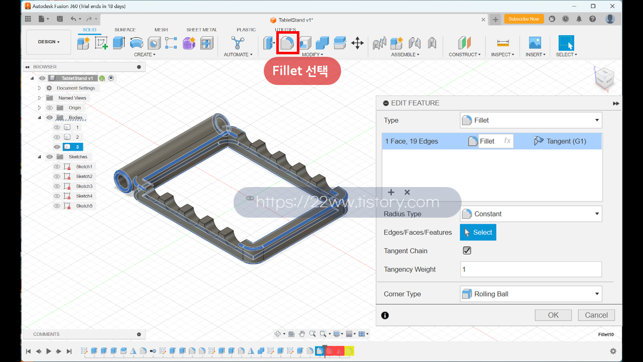Hide body 3 using its eye icon
Screen dimensions: 643x362
point(57,147)
